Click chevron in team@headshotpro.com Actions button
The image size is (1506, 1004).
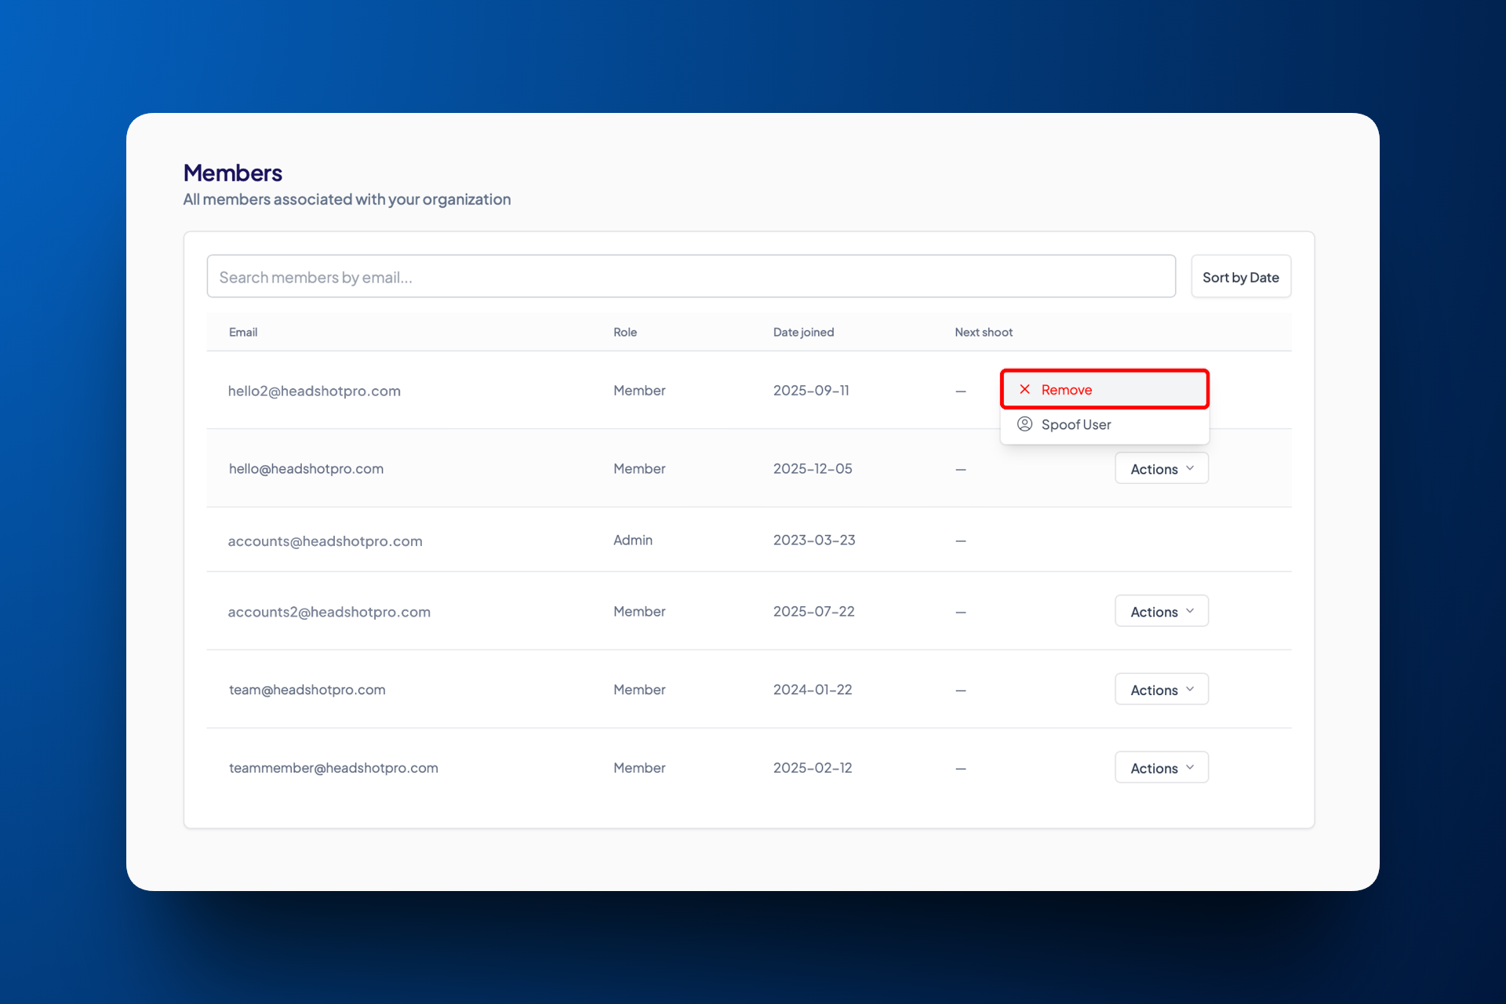(1190, 689)
